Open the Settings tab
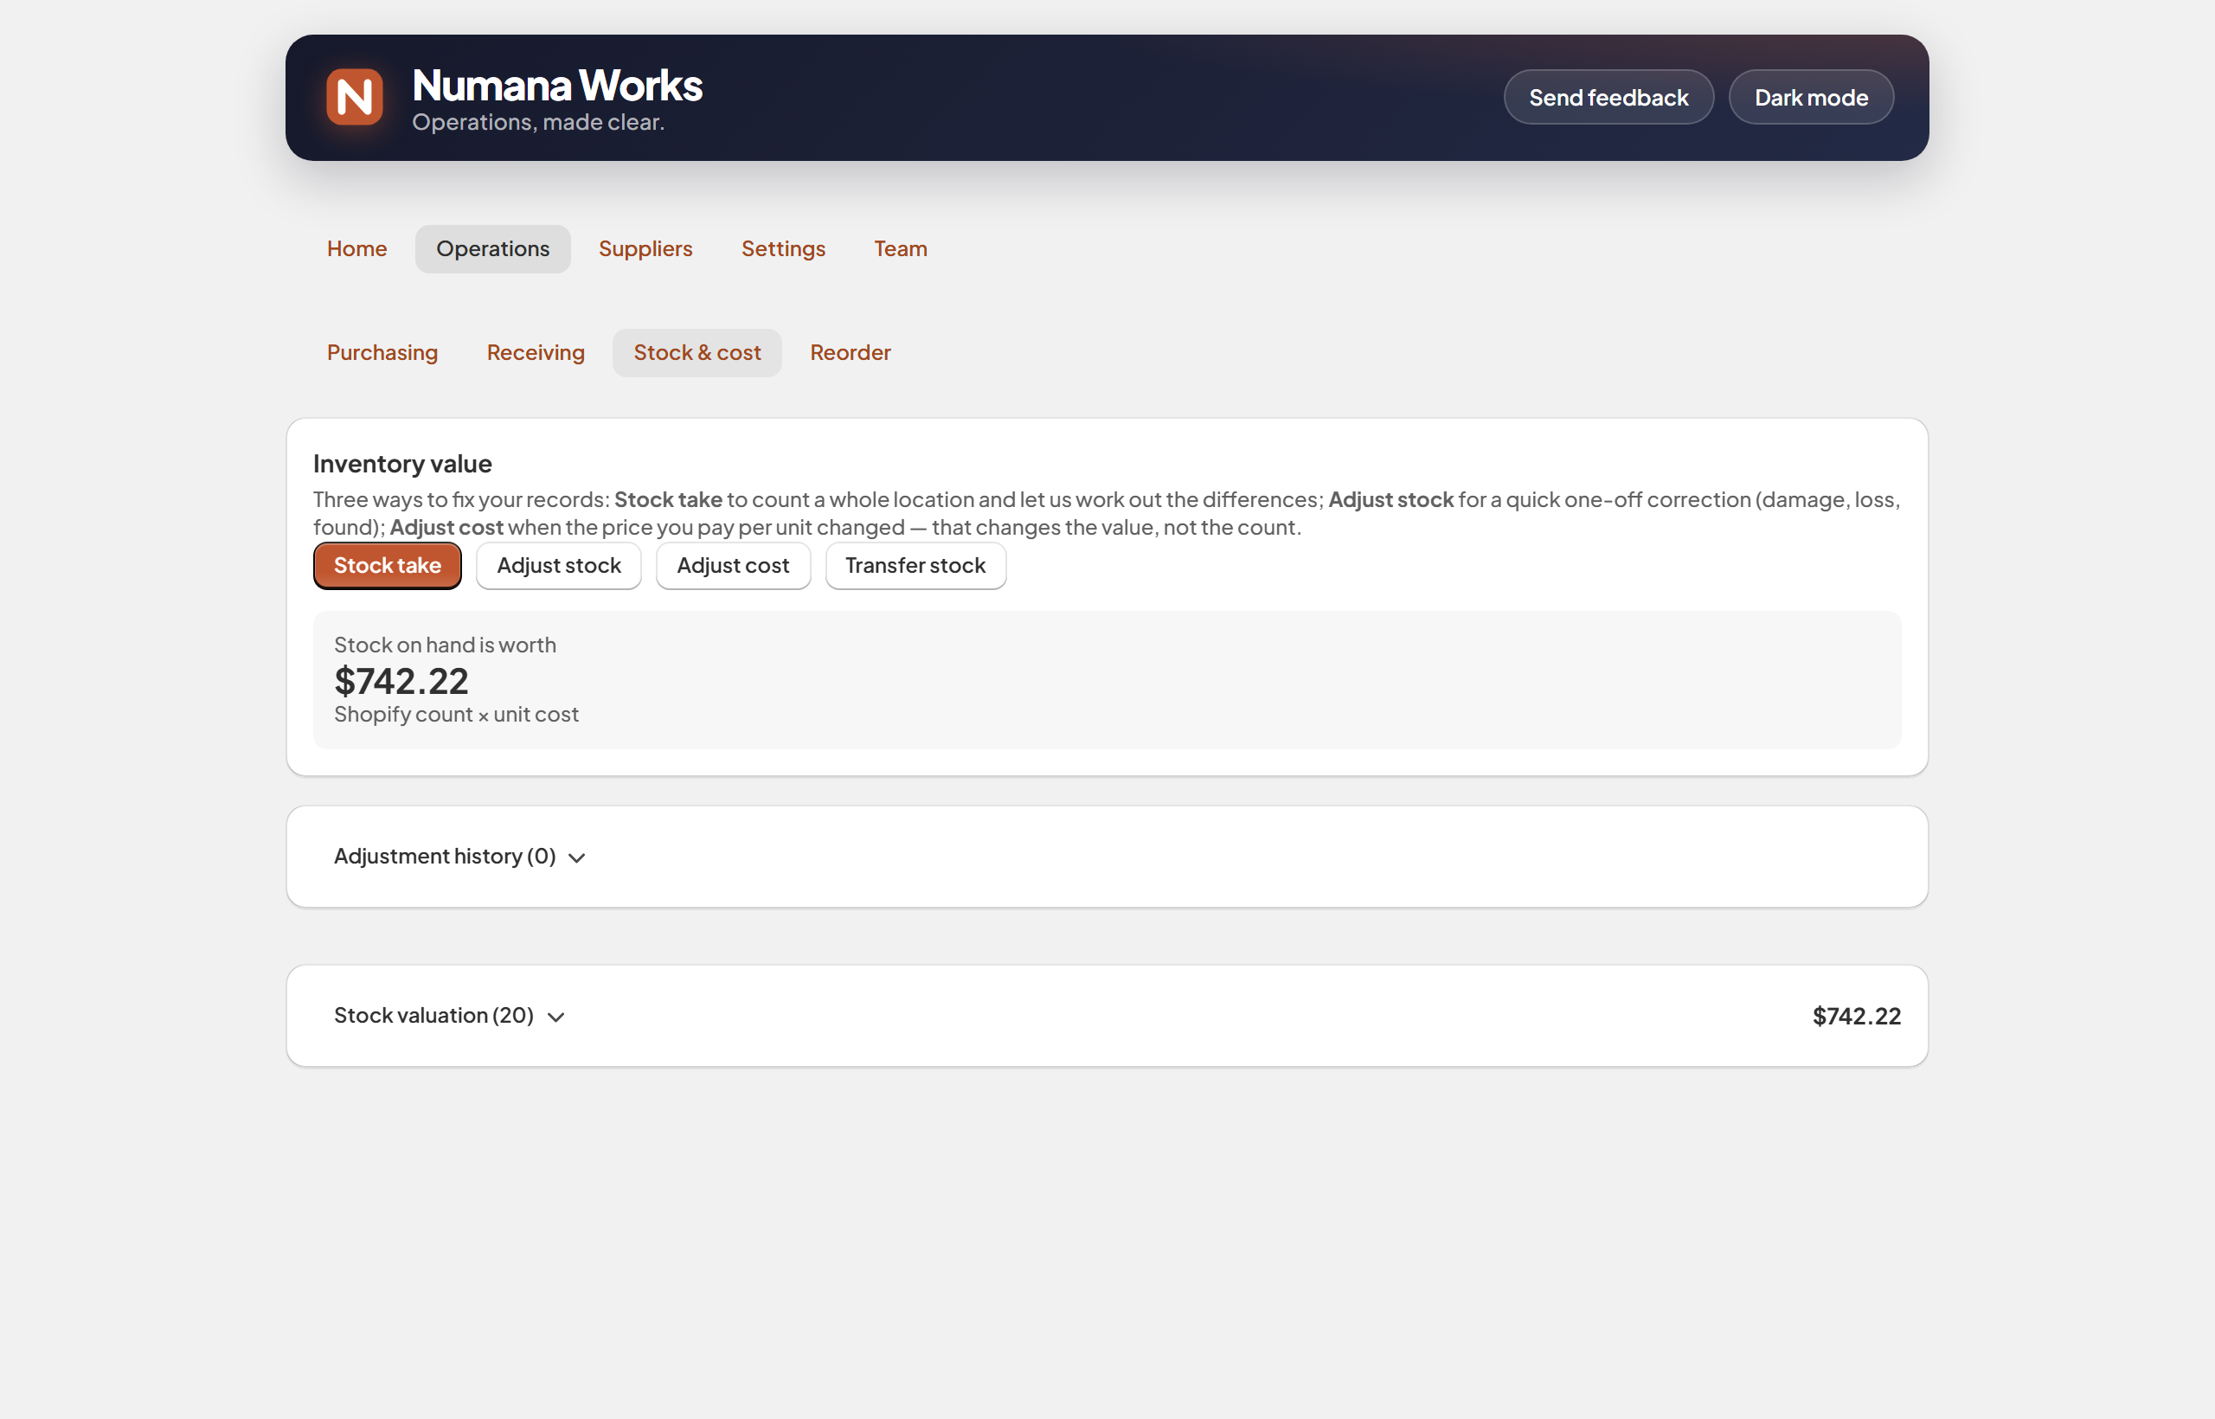The width and height of the screenshot is (2215, 1419). (783, 249)
